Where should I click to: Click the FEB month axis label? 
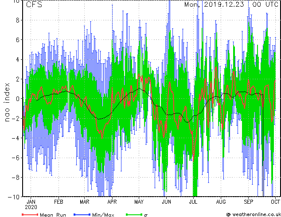(59, 202)
